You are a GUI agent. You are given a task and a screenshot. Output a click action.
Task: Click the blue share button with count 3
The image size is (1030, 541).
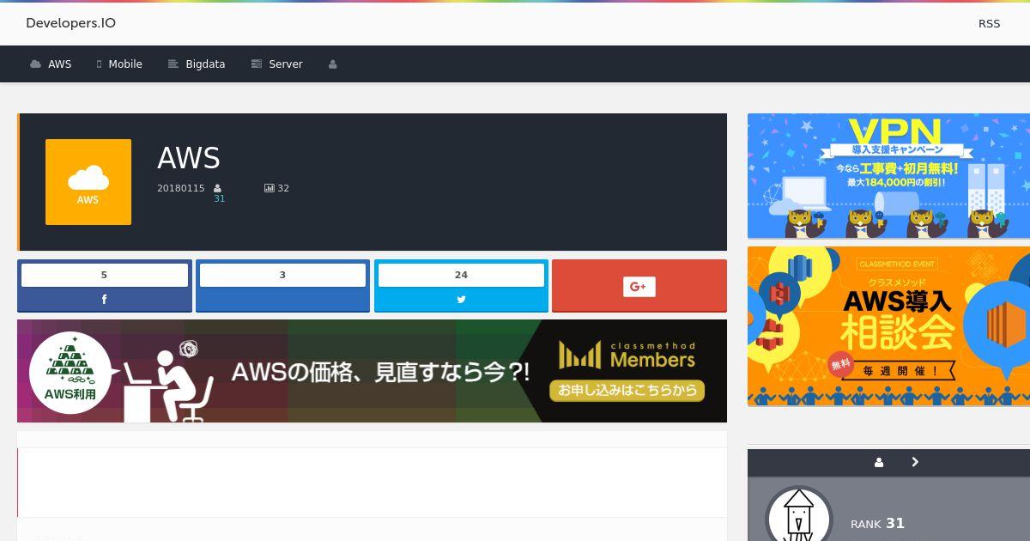[282, 286]
